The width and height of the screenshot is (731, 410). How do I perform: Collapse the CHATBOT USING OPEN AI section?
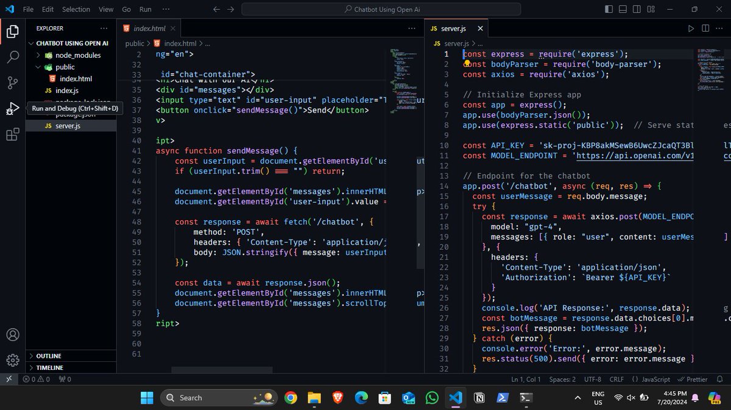click(x=72, y=43)
